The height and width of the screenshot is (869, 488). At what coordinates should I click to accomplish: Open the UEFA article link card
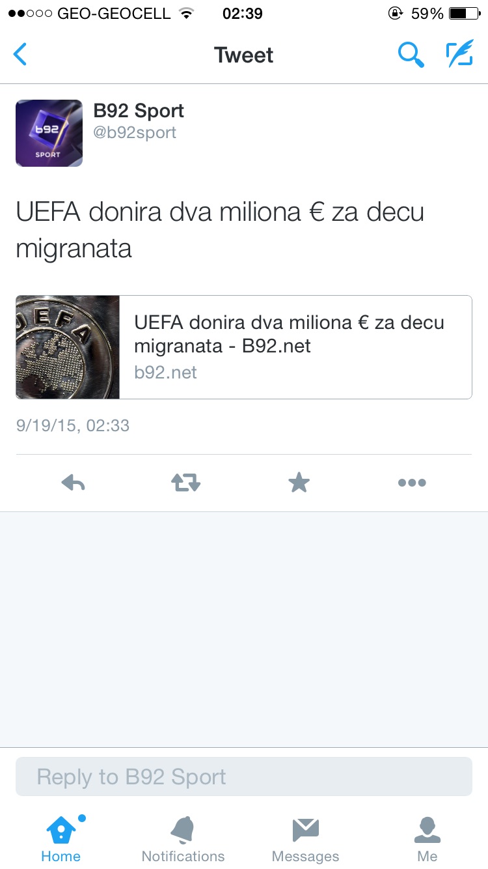[244, 347]
